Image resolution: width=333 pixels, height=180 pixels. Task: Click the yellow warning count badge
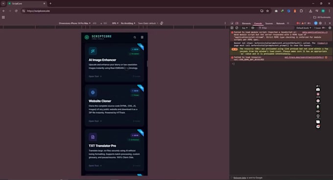point(304,23)
